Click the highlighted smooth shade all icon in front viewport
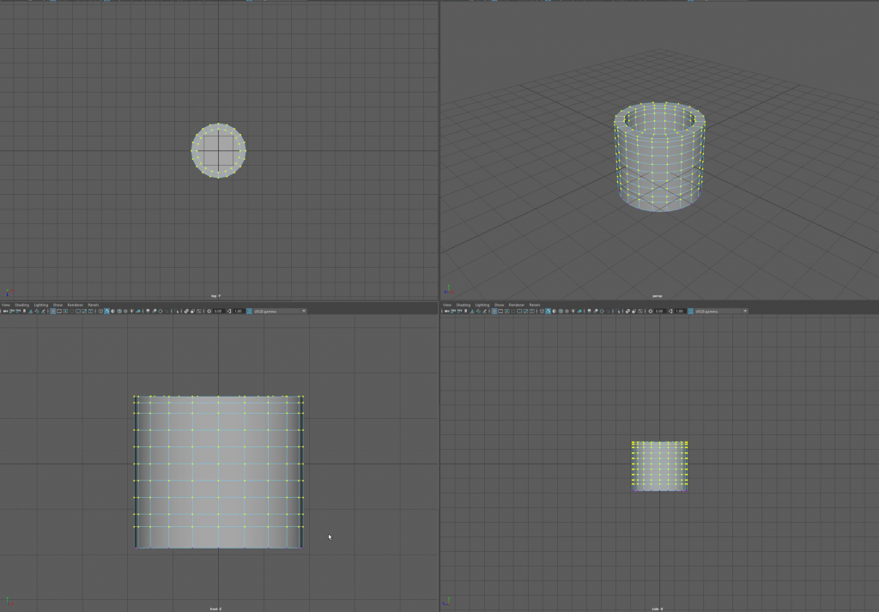Image resolution: width=879 pixels, height=612 pixels. (106, 311)
